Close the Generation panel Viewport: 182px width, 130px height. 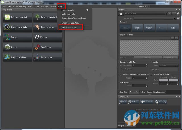(179, 97)
